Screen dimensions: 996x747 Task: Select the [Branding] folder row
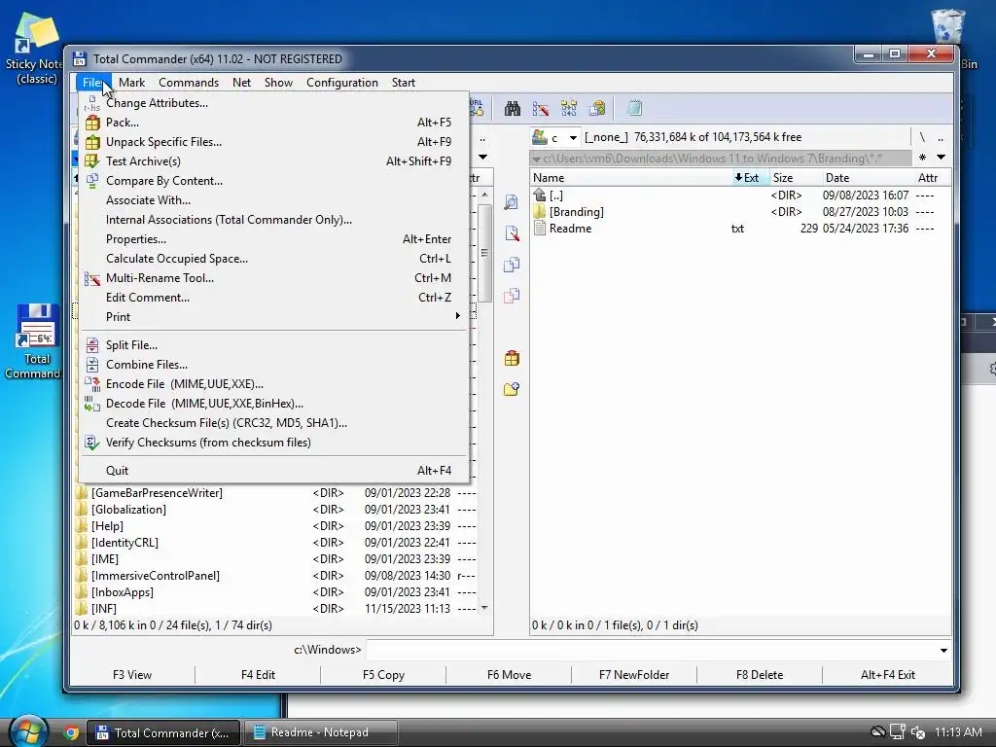(740, 211)
